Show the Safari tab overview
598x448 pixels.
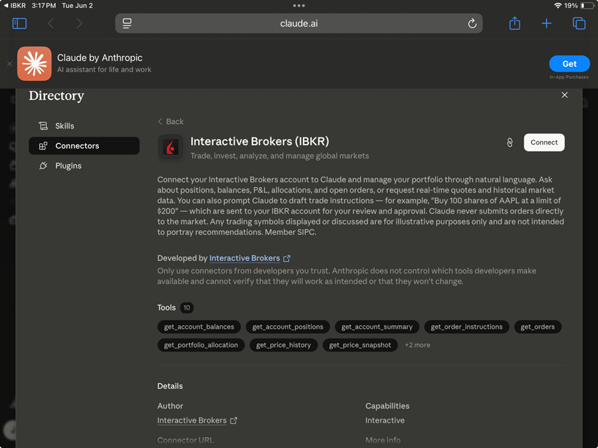(x=579, y=23)
